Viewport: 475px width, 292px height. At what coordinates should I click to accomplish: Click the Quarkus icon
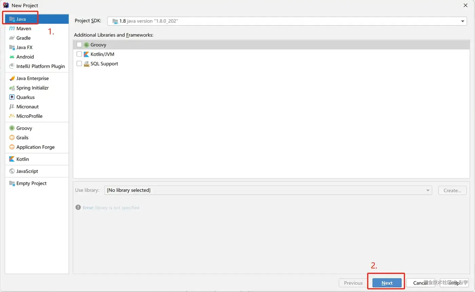click(x=12, y=97)
